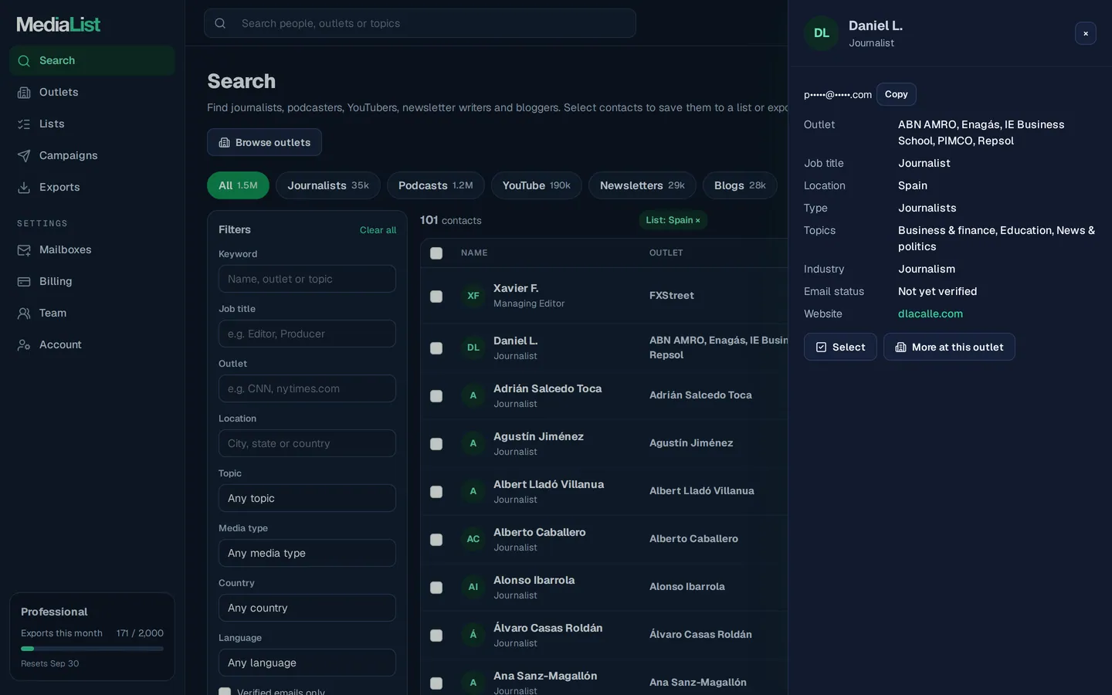
Task: Open the Any language dropdown
Action: (x=307, y=663)
